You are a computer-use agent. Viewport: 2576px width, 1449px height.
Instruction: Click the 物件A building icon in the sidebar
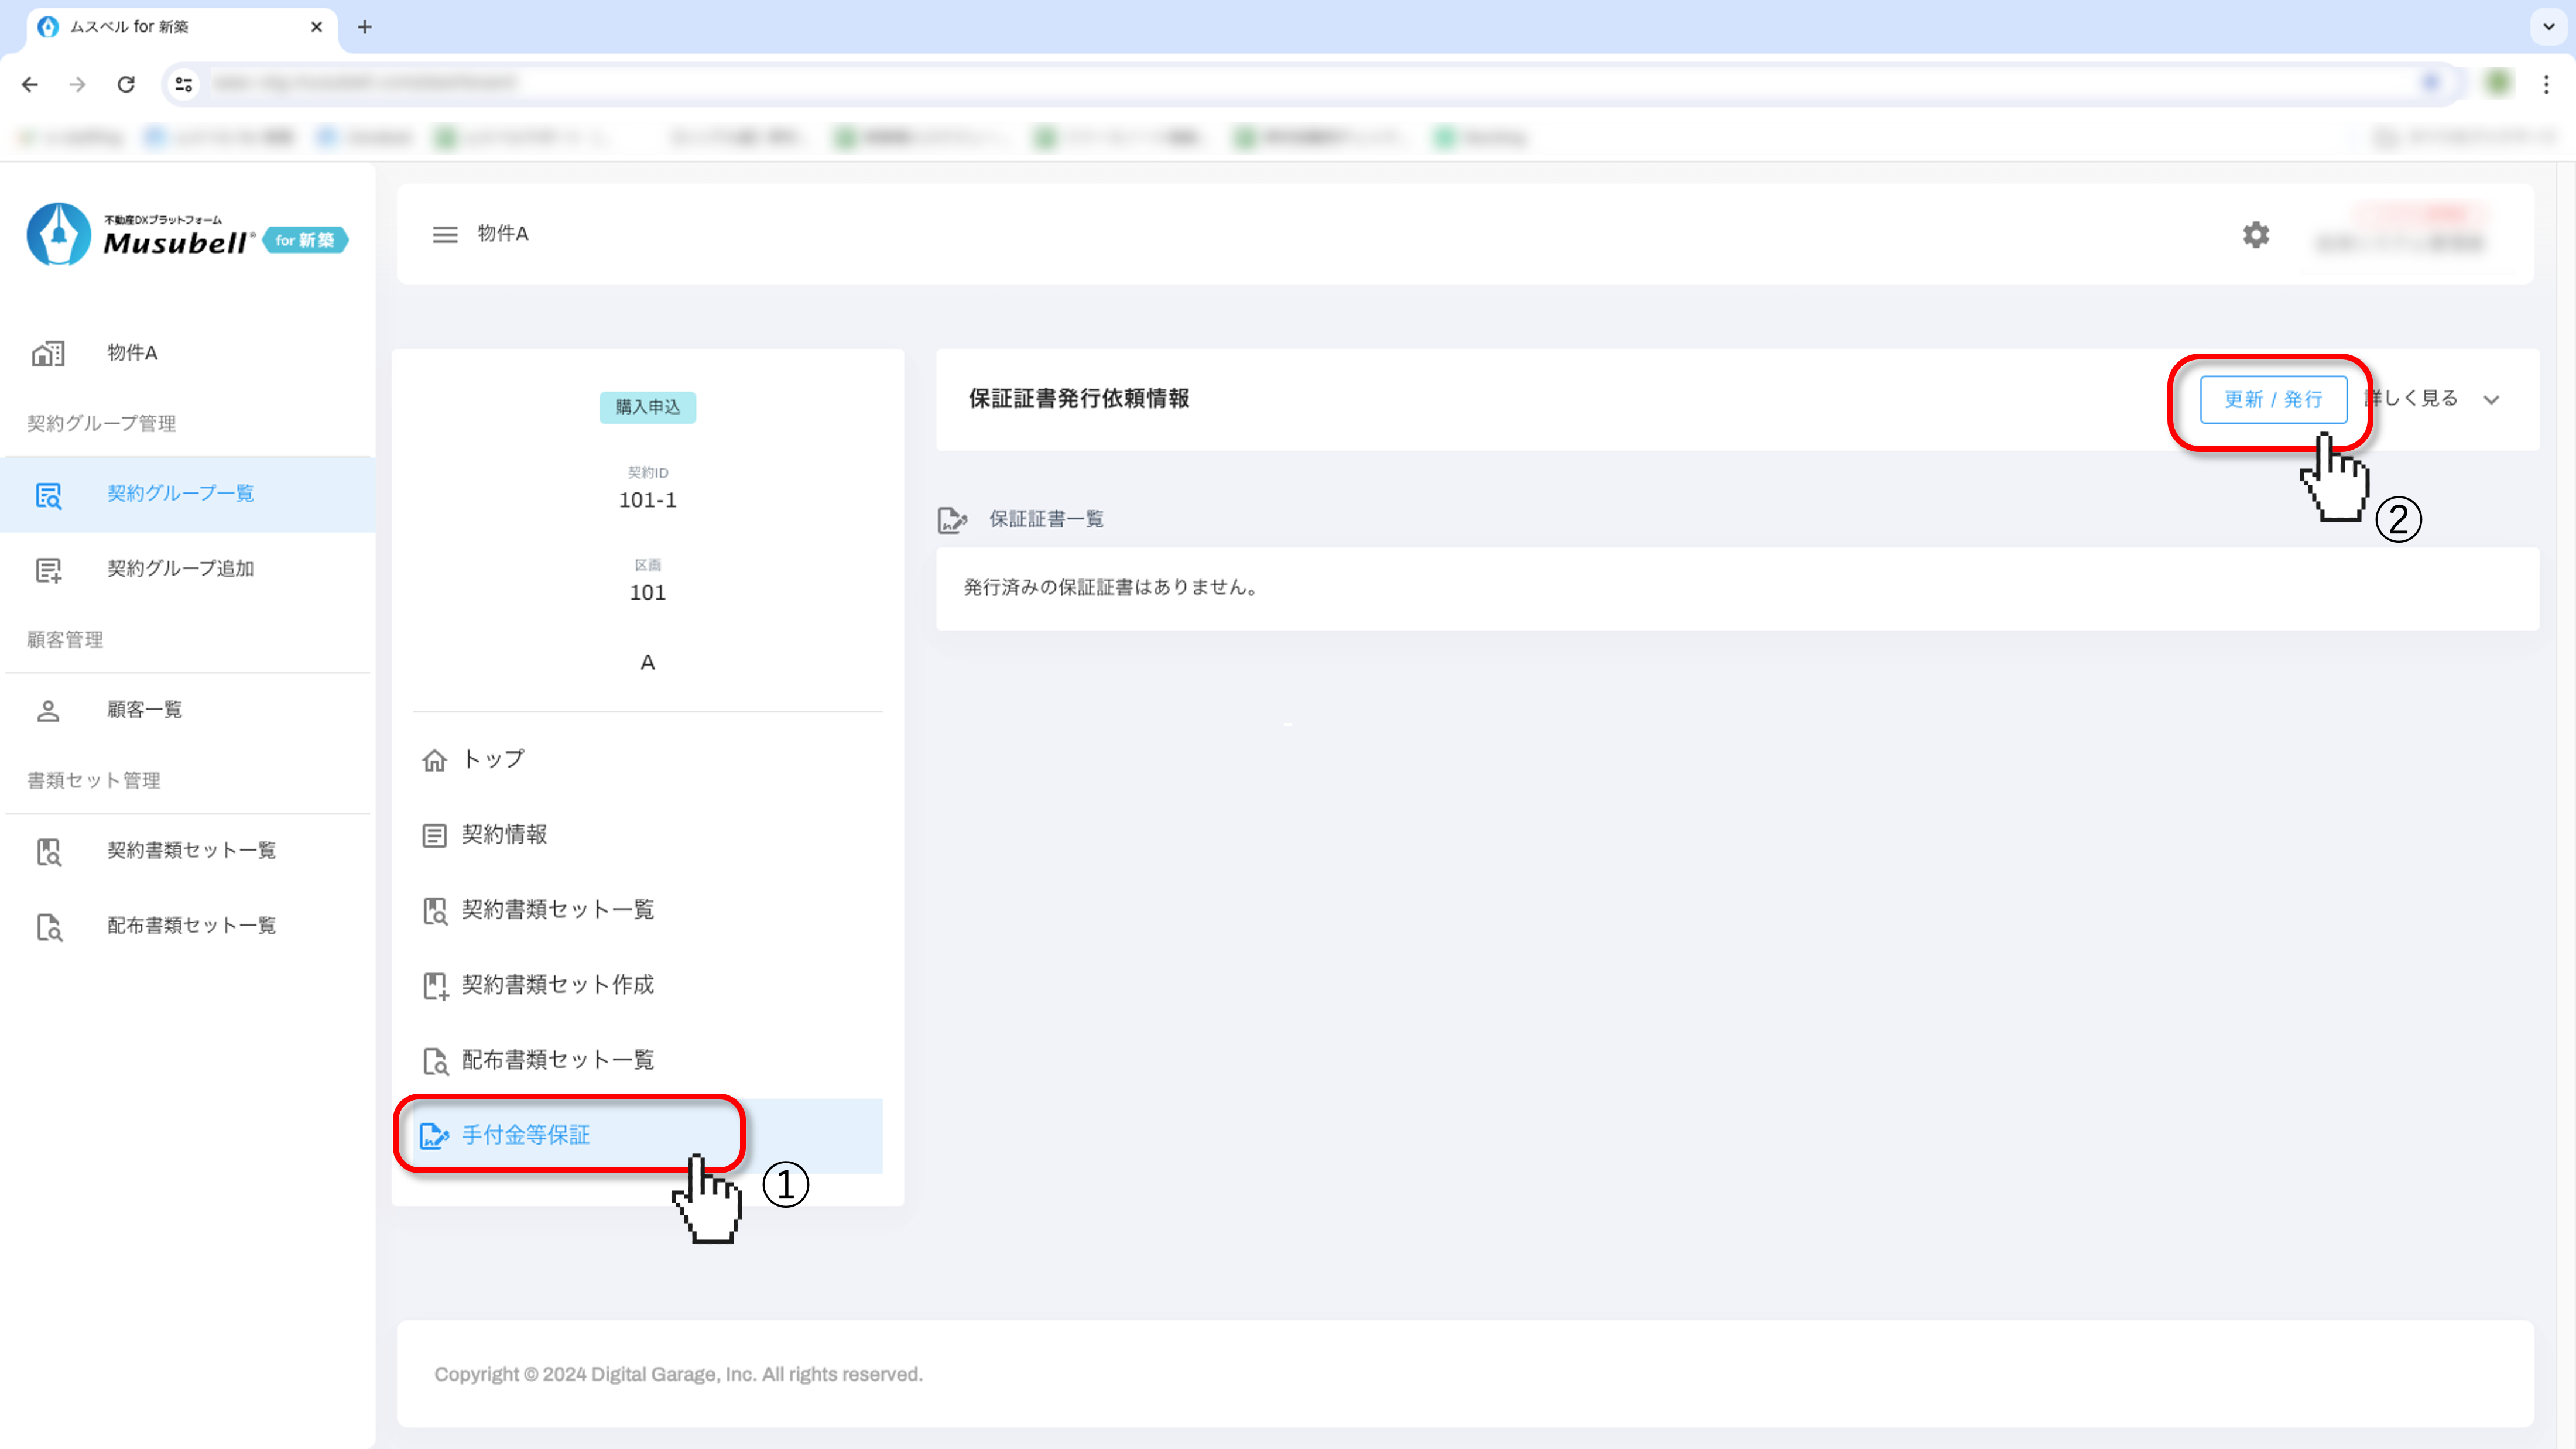click(48, 353)
